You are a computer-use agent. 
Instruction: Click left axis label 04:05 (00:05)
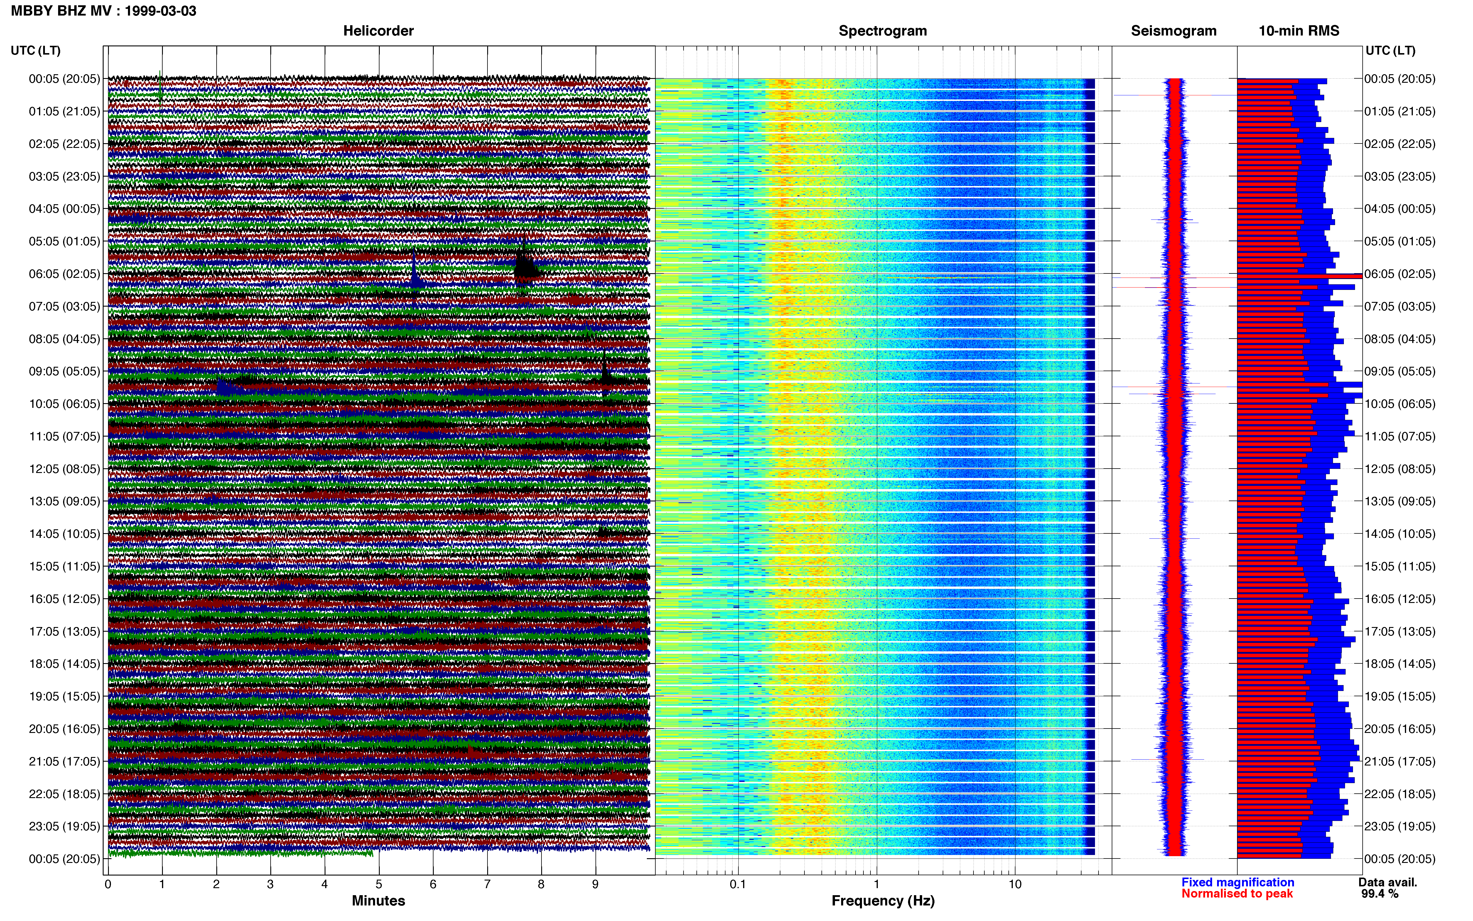point(65,209)
